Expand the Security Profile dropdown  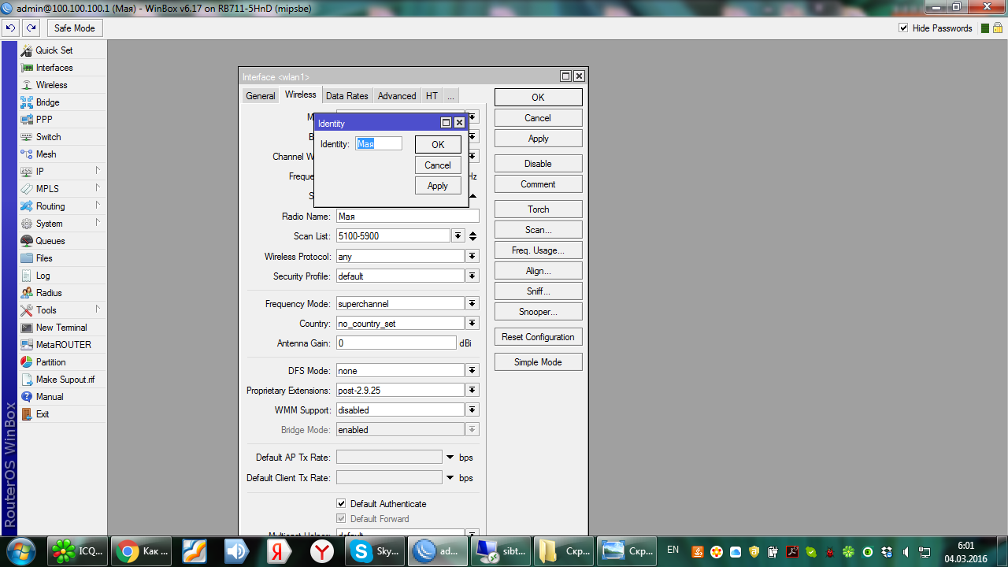pyautogui.click(x=472, y=276)
